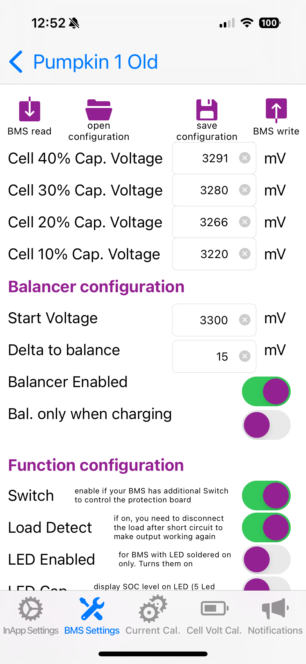
Task: Open the Current Cal. tab
Action: (x=153, y=615)
